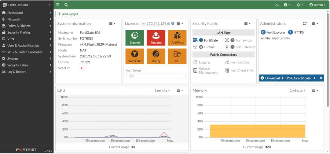Click the HTTPS administrators count badge

(x=291, y=32)
